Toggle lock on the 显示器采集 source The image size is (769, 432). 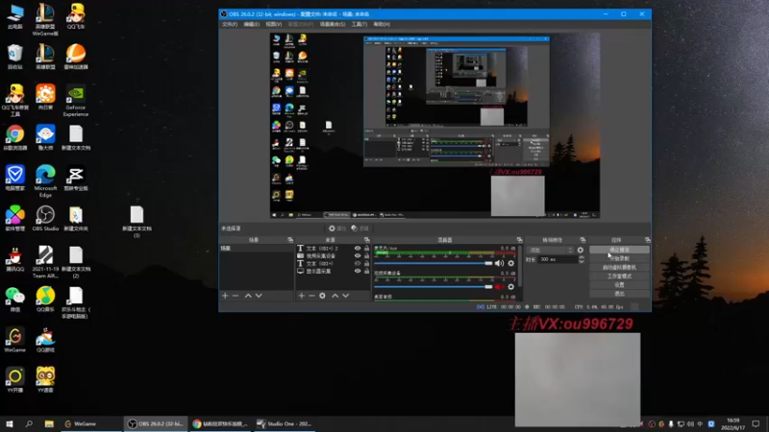[366, 271]
